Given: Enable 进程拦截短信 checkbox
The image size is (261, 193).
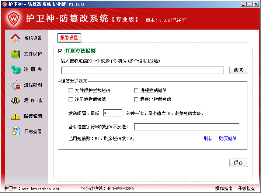Looking at the screenshot, I should tap(136, 91).
